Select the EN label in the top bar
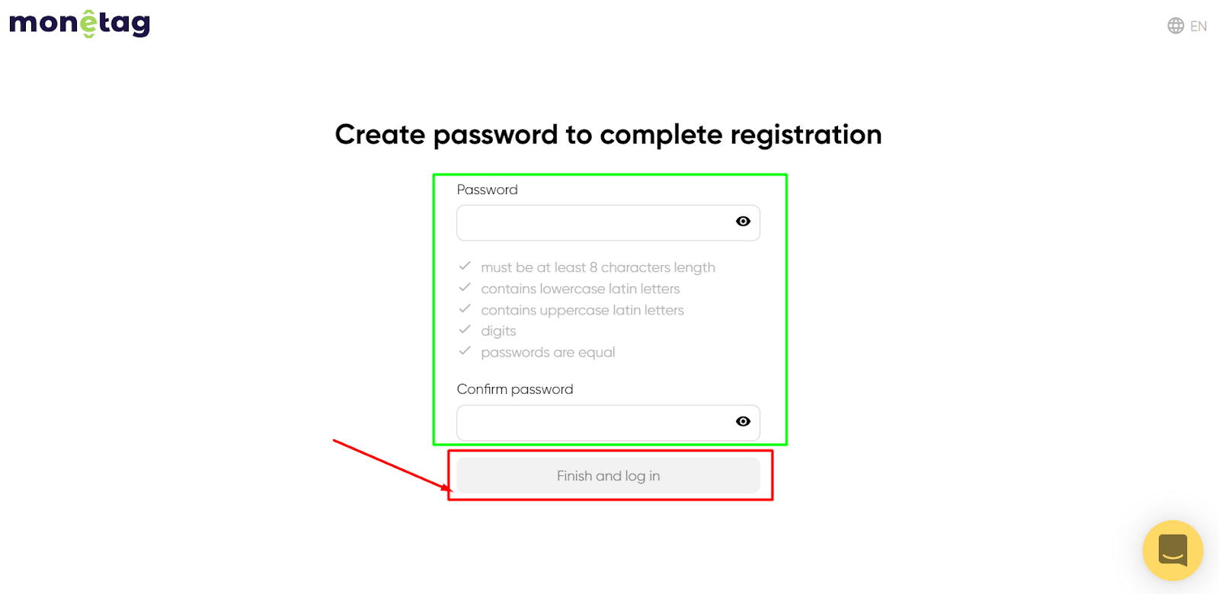The image size is (1219, 594). click(x=1197, y=25)
